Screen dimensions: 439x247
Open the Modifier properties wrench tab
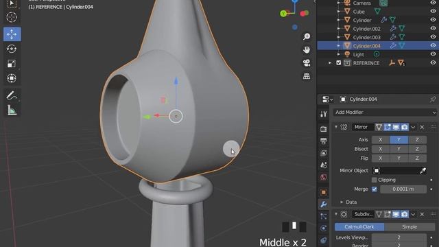coord(323,204)
